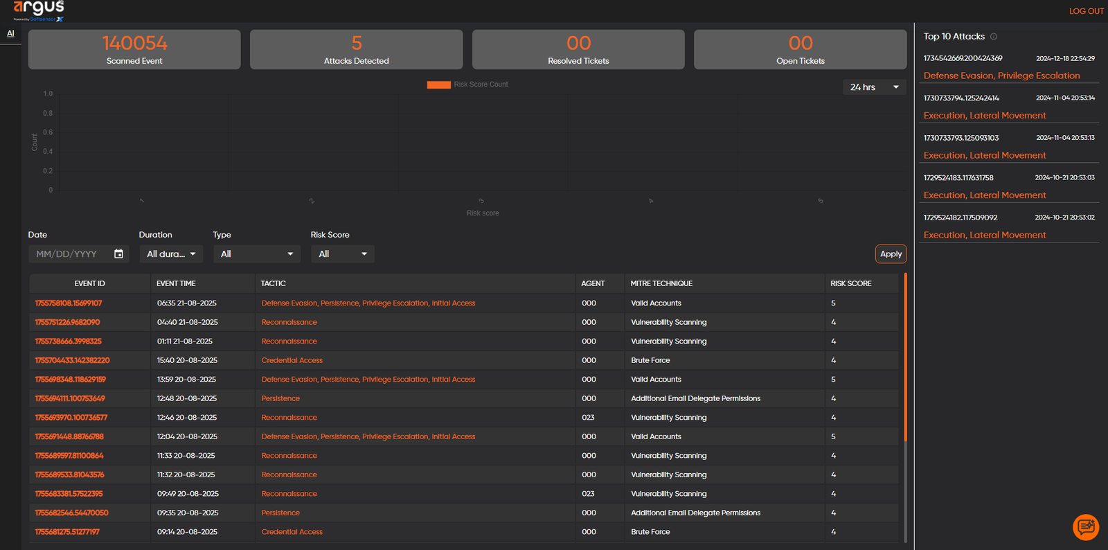
Task: Click the Top 10 Attacks info icon
Action: [994, 37]
